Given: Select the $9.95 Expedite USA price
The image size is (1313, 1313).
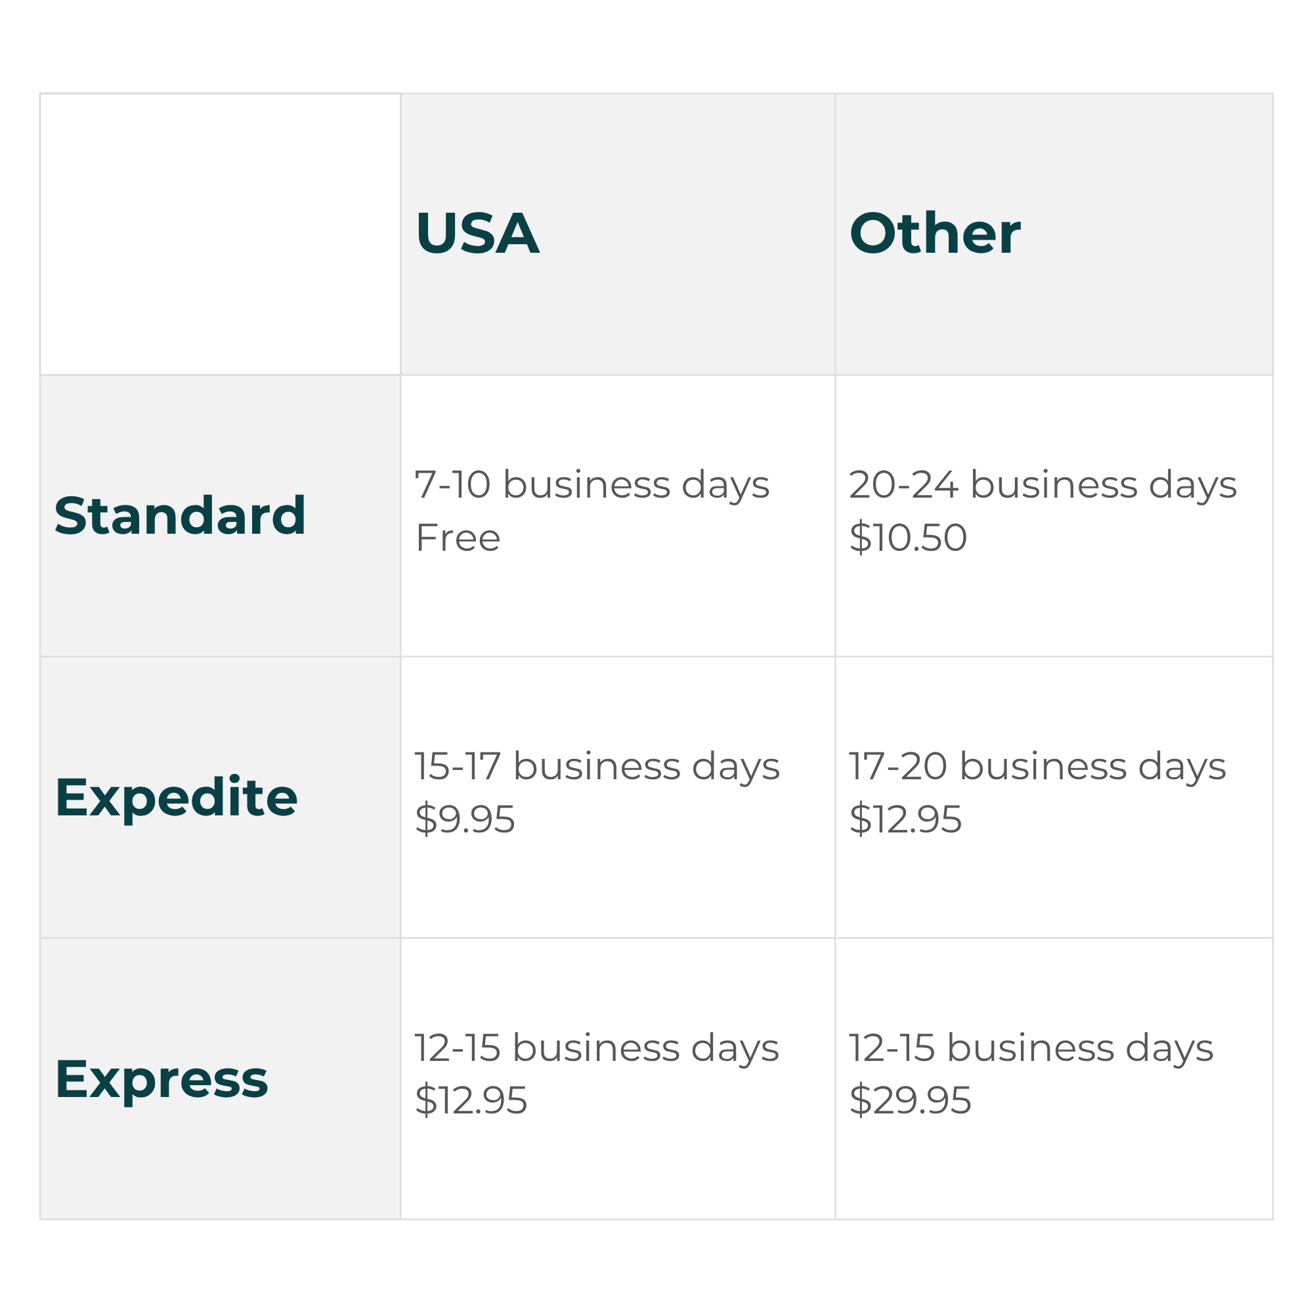Looking at the screenshot, I should point(464,819).
